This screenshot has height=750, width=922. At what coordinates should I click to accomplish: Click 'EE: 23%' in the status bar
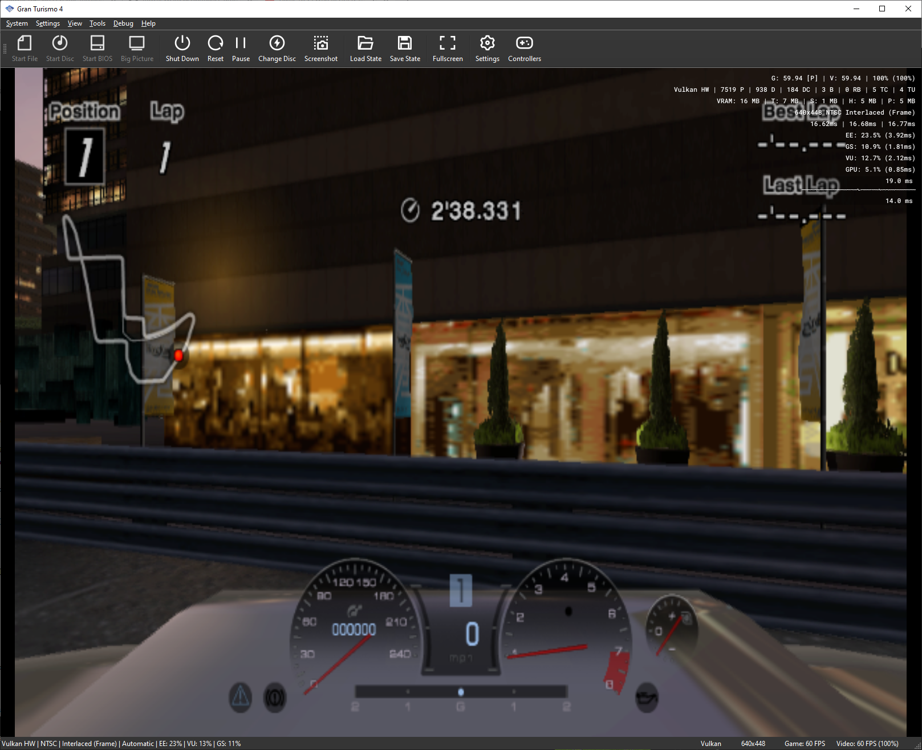[x=170, y=744]
